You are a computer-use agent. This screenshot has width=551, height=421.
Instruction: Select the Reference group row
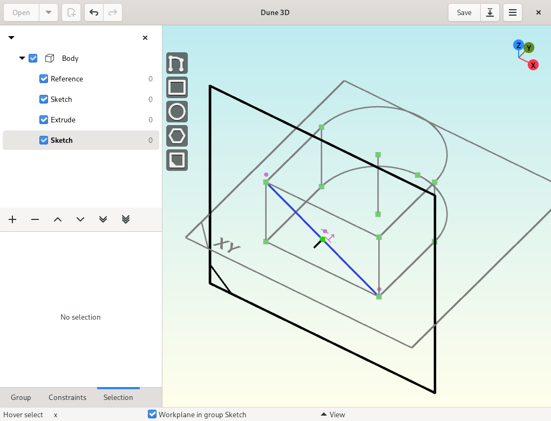point(81,79)
